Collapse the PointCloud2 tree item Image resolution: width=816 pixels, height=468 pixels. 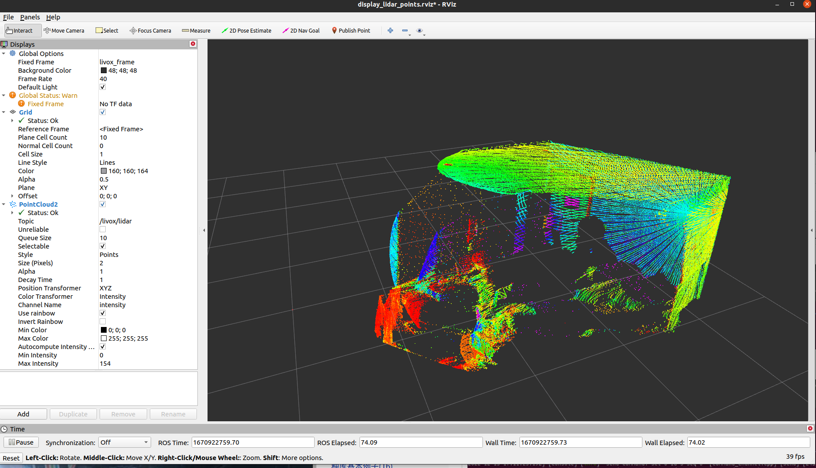(x=4, y=204)
